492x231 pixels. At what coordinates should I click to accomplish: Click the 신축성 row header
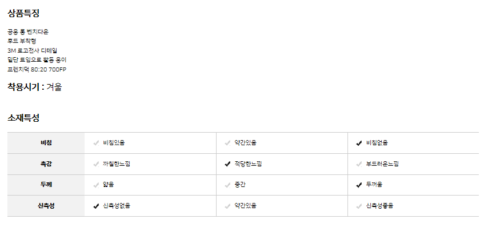click(46, 206)
